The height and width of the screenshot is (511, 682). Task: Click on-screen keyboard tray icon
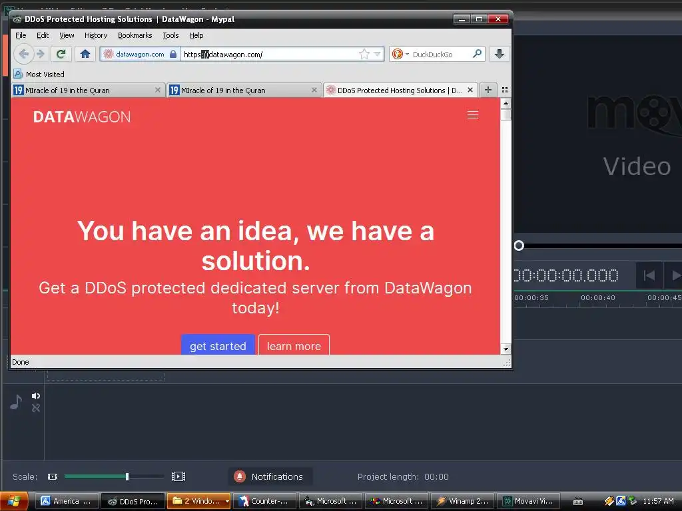[x=577, y=502]
